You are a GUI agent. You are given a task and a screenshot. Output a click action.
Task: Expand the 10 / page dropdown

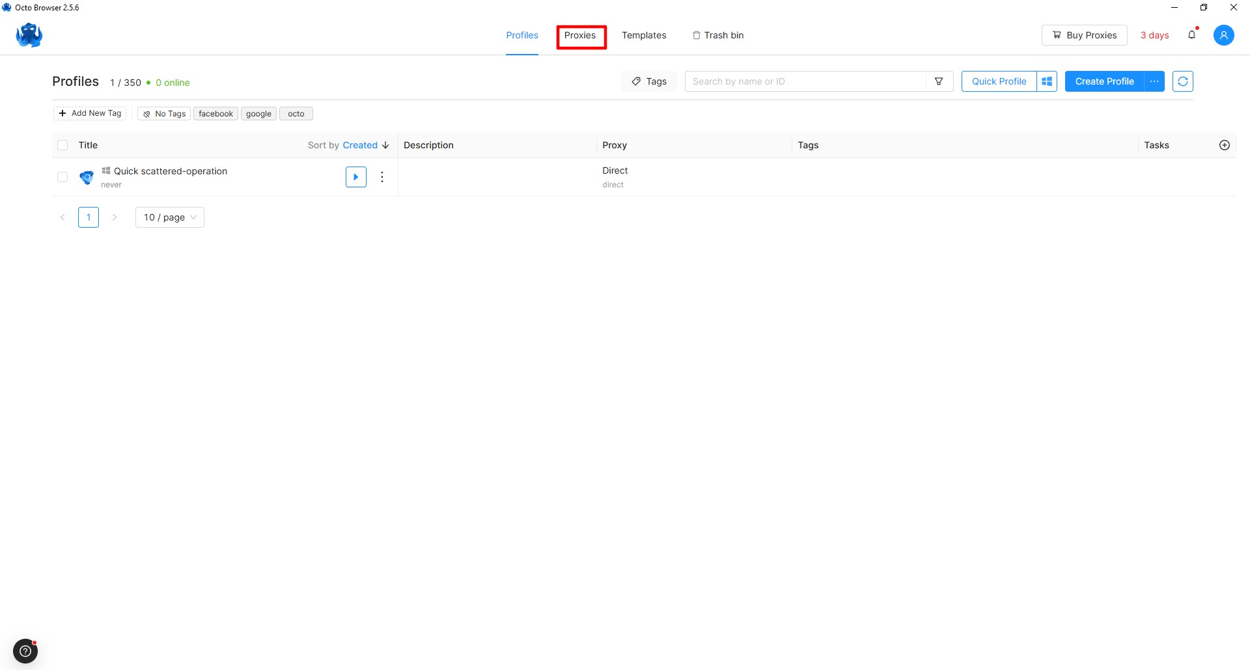pyautogui.click(x=169, y=217)
